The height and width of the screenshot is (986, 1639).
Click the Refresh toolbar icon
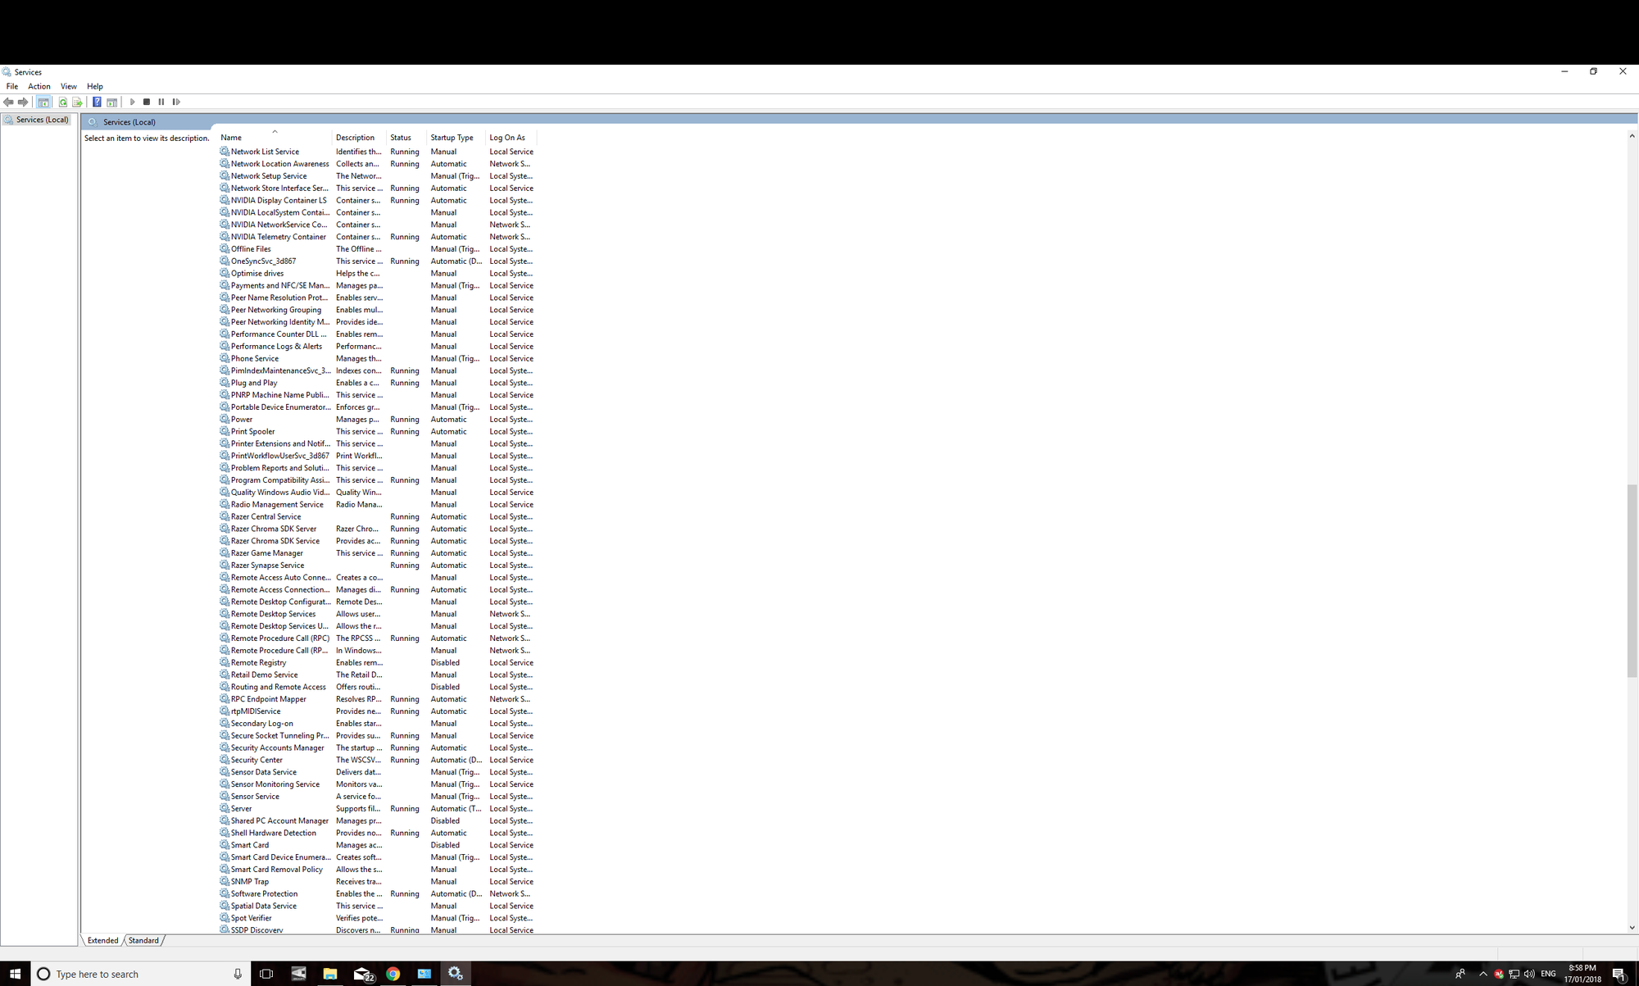(63, 102)
